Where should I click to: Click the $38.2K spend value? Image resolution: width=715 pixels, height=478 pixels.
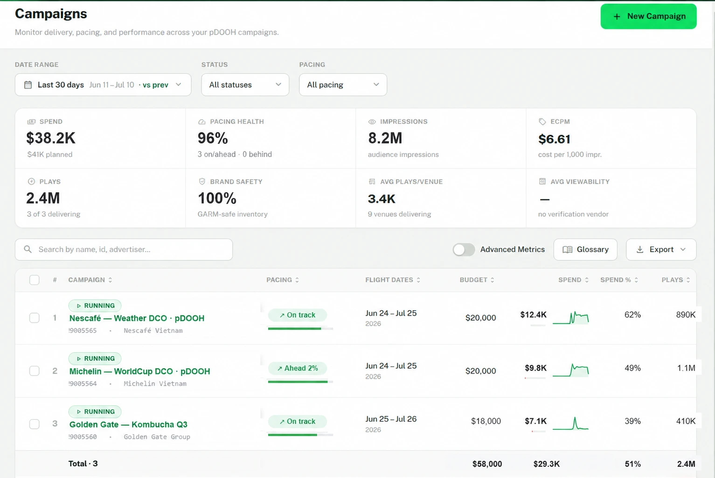point(51,138)
